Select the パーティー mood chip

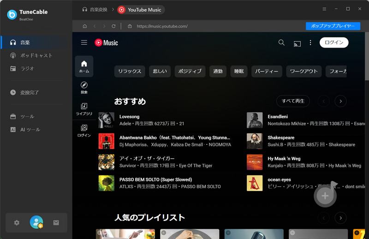point(267,72)
